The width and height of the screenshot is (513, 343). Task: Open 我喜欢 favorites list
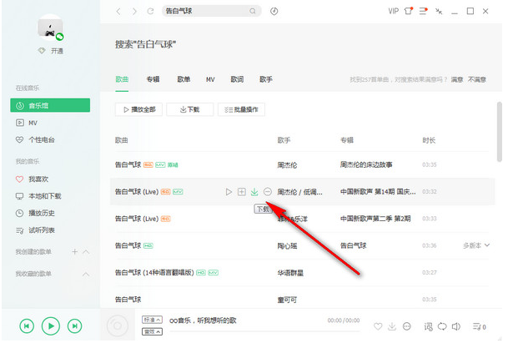pyautogui.click(x=32, y=179)
